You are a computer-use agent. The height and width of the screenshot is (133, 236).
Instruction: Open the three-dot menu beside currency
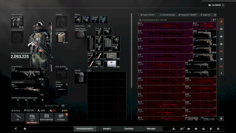[223, 5]
